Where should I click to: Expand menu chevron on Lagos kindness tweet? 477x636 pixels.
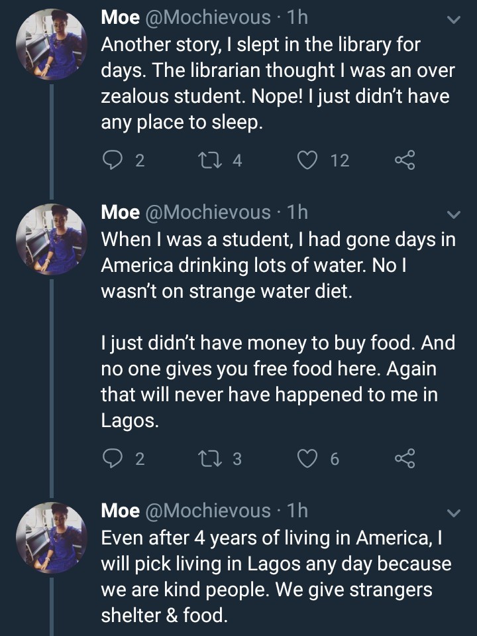[454, 513]
